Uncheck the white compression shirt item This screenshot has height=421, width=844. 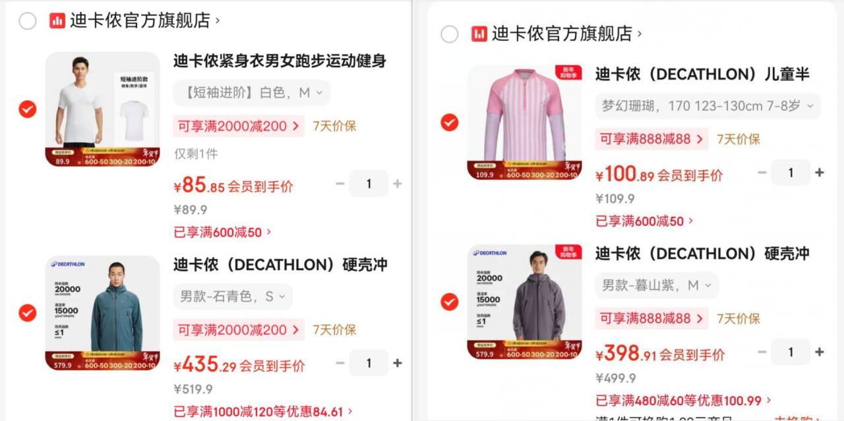[28, 109]
